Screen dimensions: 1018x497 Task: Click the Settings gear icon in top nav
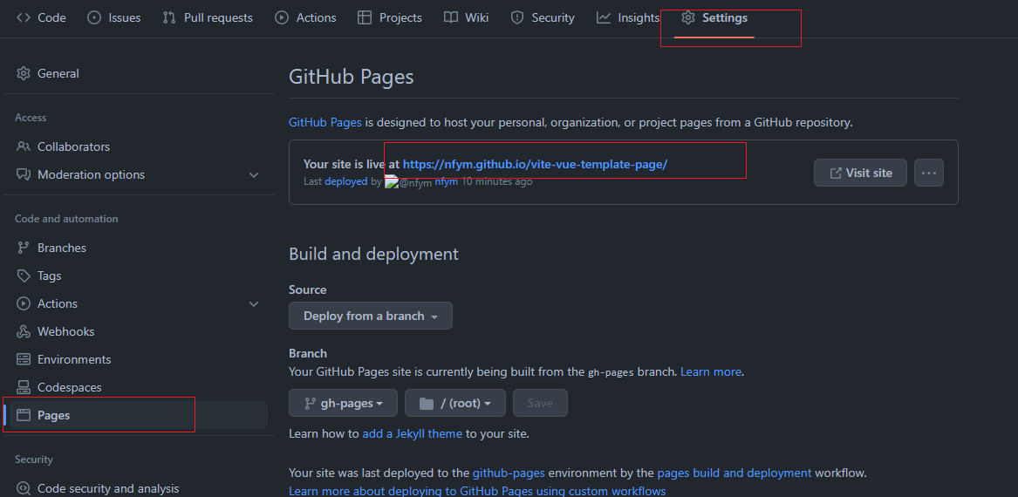click(688, 18)
